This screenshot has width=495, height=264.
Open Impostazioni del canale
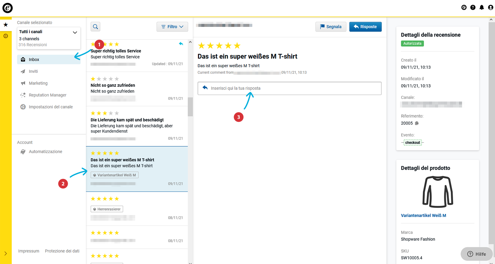[x=51, y=107]
